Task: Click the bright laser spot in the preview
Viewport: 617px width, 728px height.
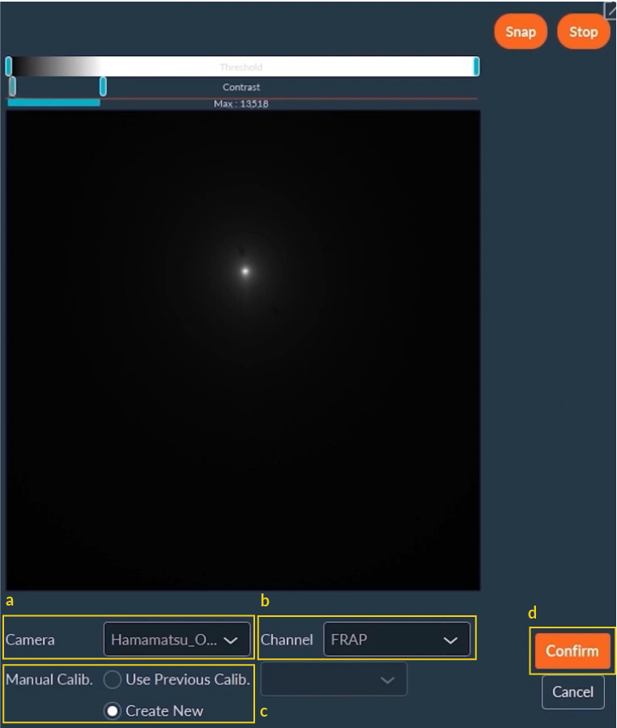Action: click(245, 272)
